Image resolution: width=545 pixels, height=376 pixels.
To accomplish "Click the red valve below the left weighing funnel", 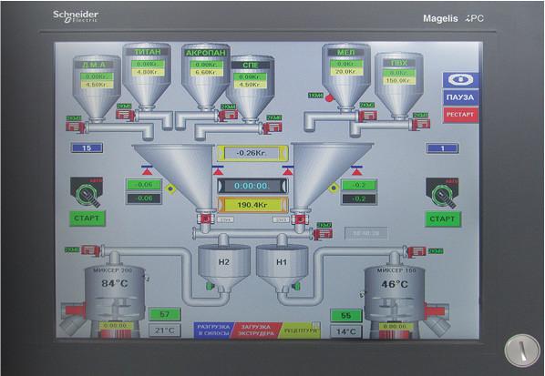I will 203,218.
